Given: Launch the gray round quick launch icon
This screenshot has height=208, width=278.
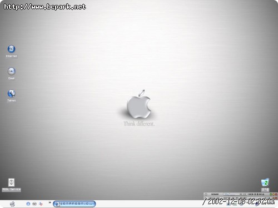Looking at the screenshot, I should [x=34, y=204].
